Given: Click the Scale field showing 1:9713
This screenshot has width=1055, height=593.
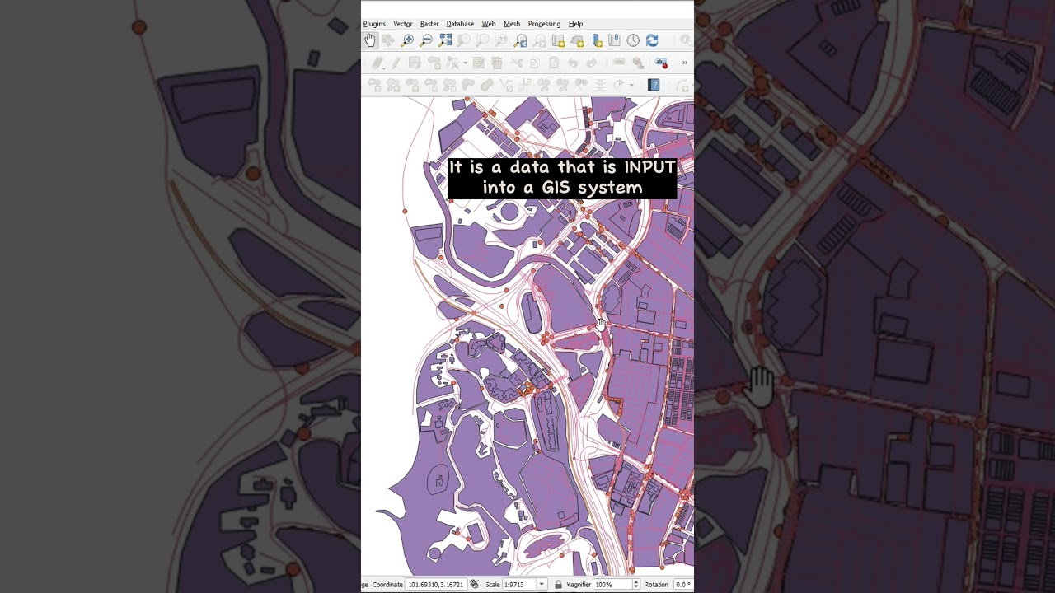Looking at the screenshot, I should click(x=519, y=585).
